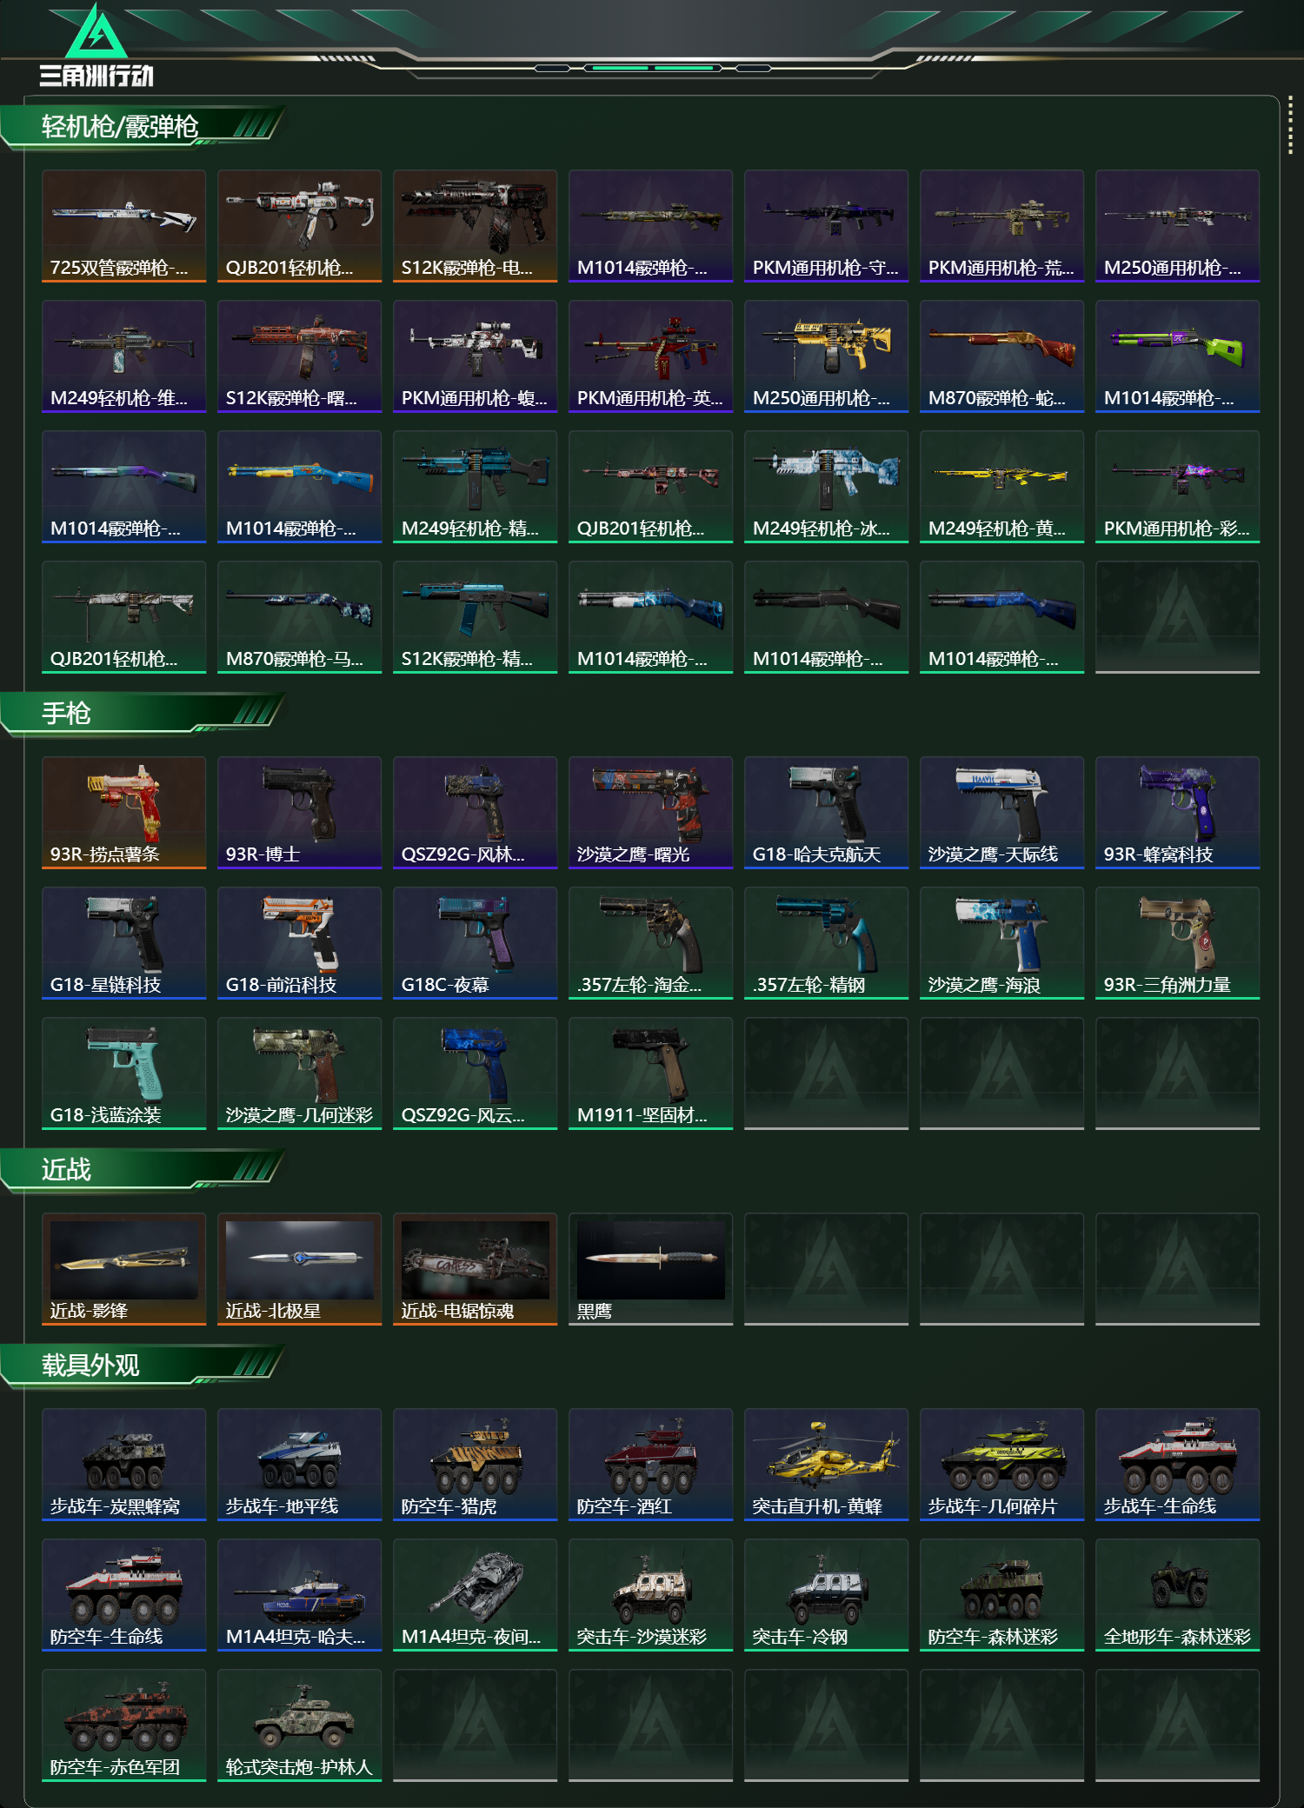This screenshot has width=1304, height=1808.
Task: Click the 三角洲行动 triangle logo
Action: (x=96, y=45)
